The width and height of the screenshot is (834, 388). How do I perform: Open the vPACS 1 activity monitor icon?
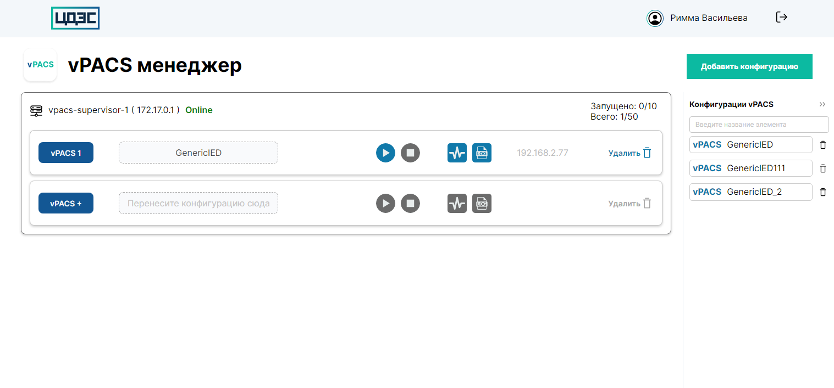[x=457, y=153]
